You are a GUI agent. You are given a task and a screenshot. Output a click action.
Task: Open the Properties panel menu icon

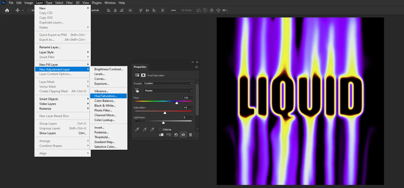pyautogui.click(x=197, y=67)
